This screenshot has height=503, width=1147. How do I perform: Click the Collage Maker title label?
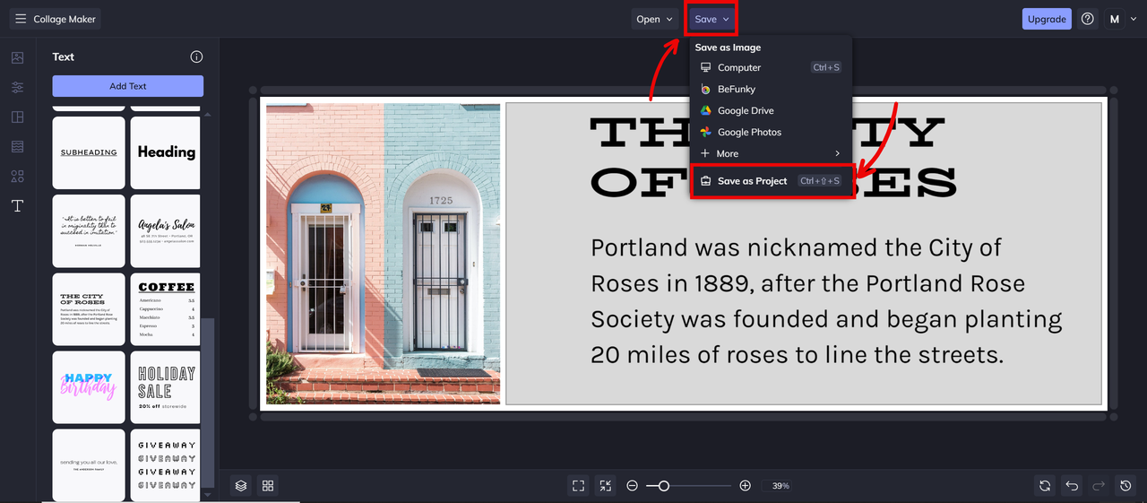pyautogui.click(x=64, y=19)
